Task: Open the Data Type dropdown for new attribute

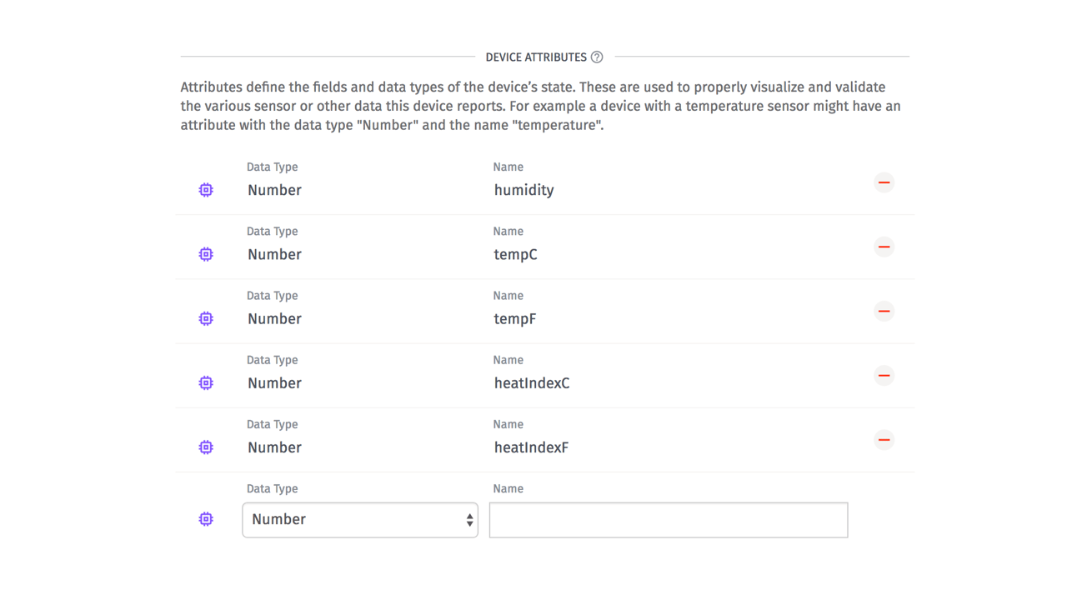Action: [x=360, y=520]
